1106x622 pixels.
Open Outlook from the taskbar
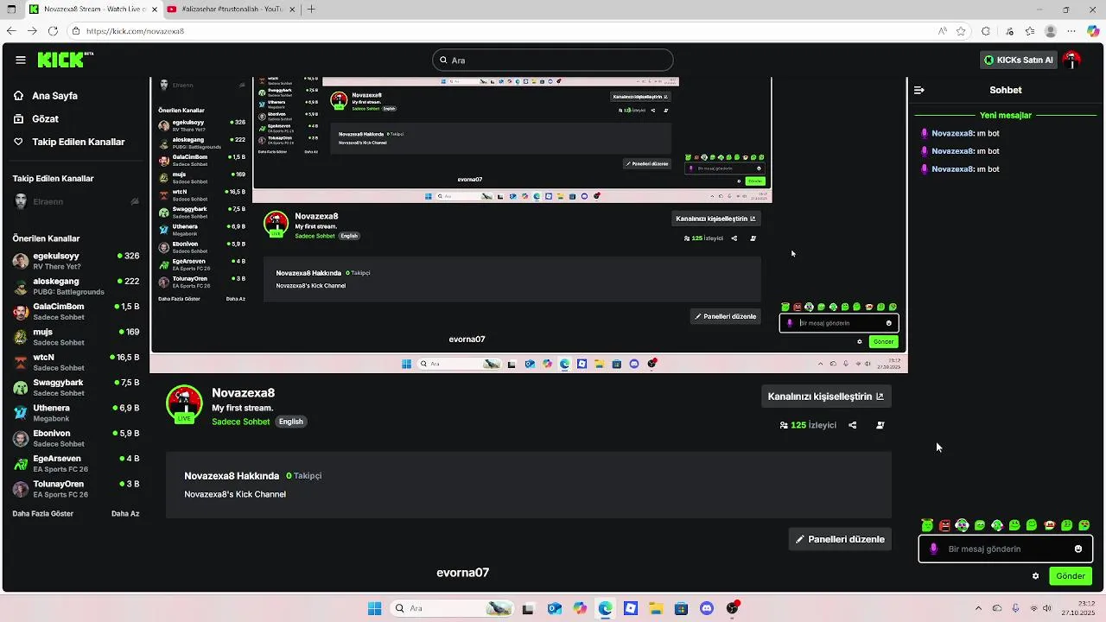[x=554, y=608]
